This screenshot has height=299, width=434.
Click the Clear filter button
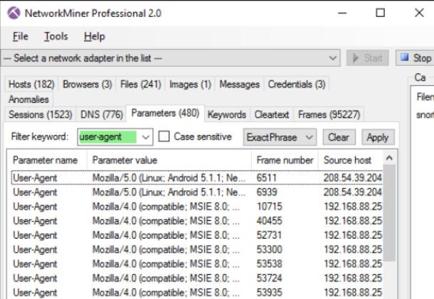339,137
